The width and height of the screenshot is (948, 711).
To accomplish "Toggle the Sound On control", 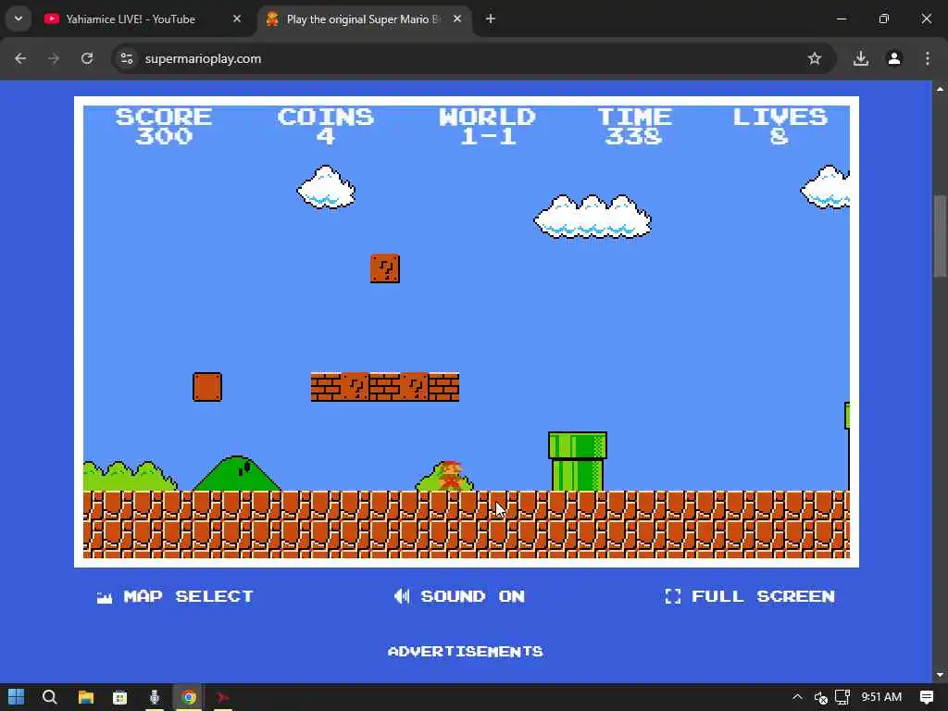I will coord(459,596).
